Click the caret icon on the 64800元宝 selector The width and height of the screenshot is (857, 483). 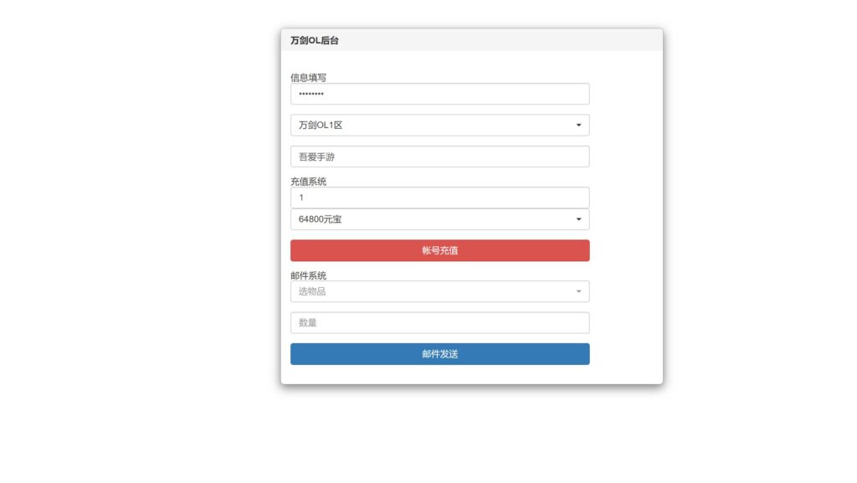pos(578,218)
